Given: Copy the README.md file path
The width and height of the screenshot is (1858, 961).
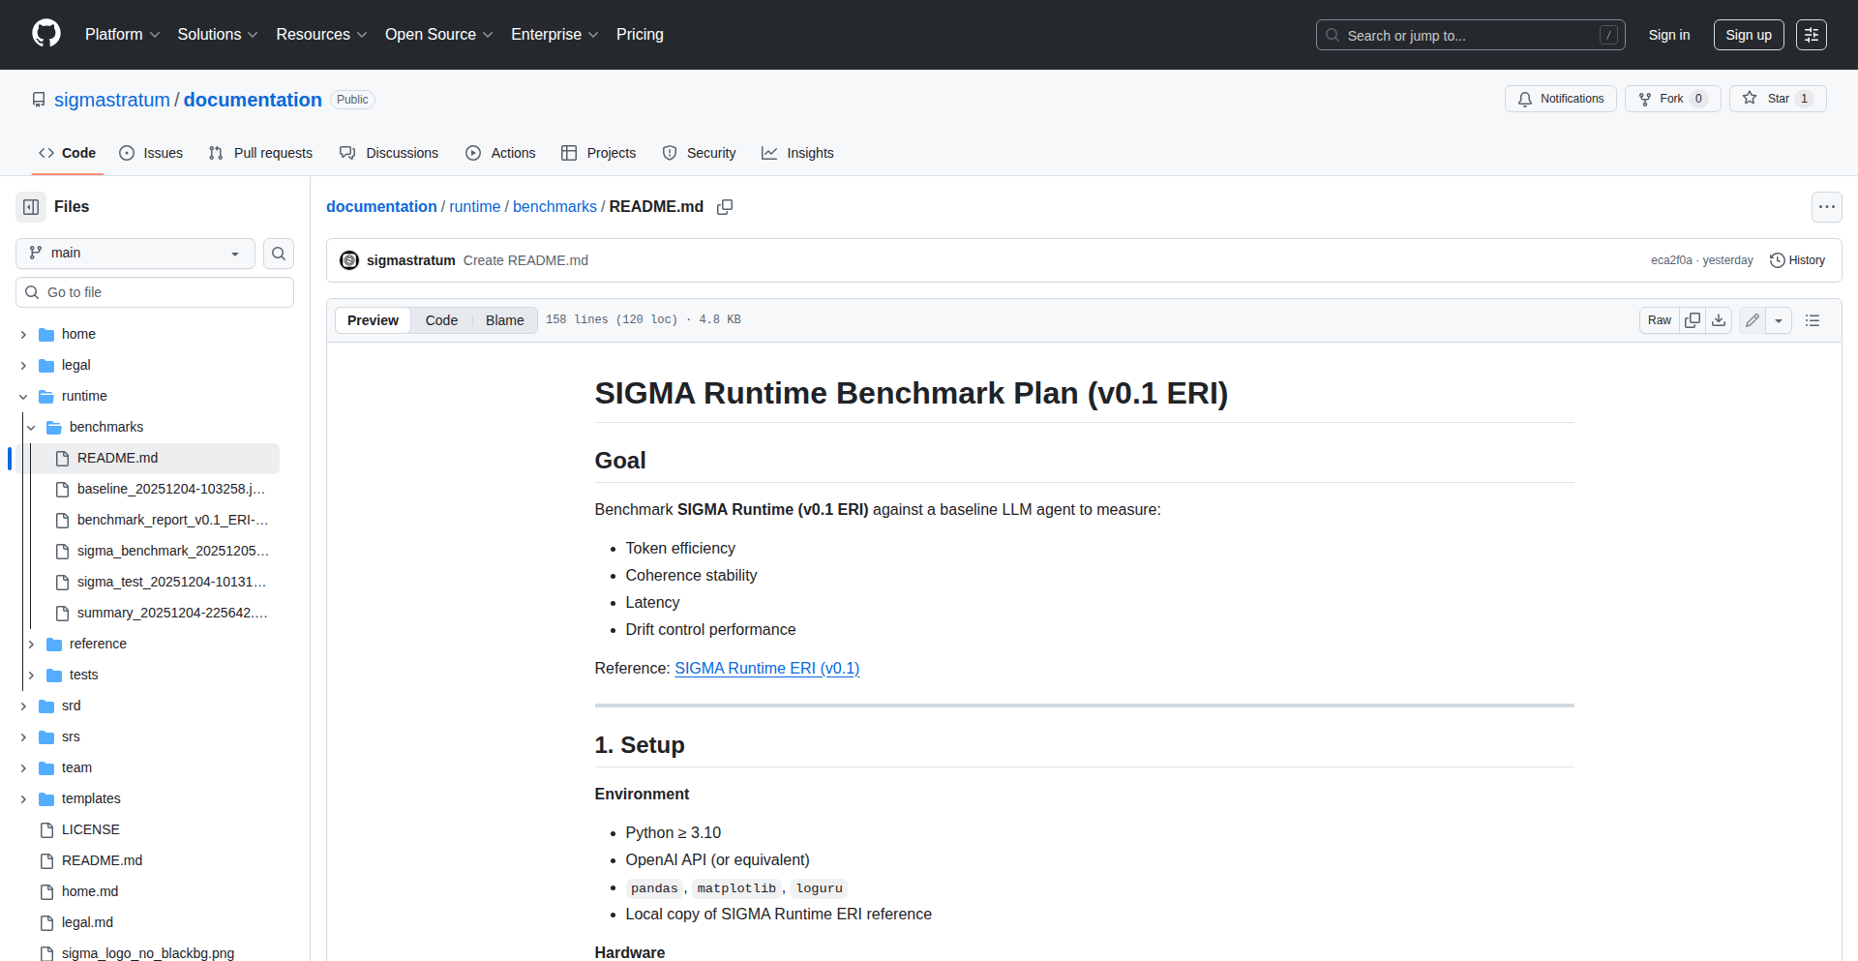Looking at the screenshot, I should 725,206.
